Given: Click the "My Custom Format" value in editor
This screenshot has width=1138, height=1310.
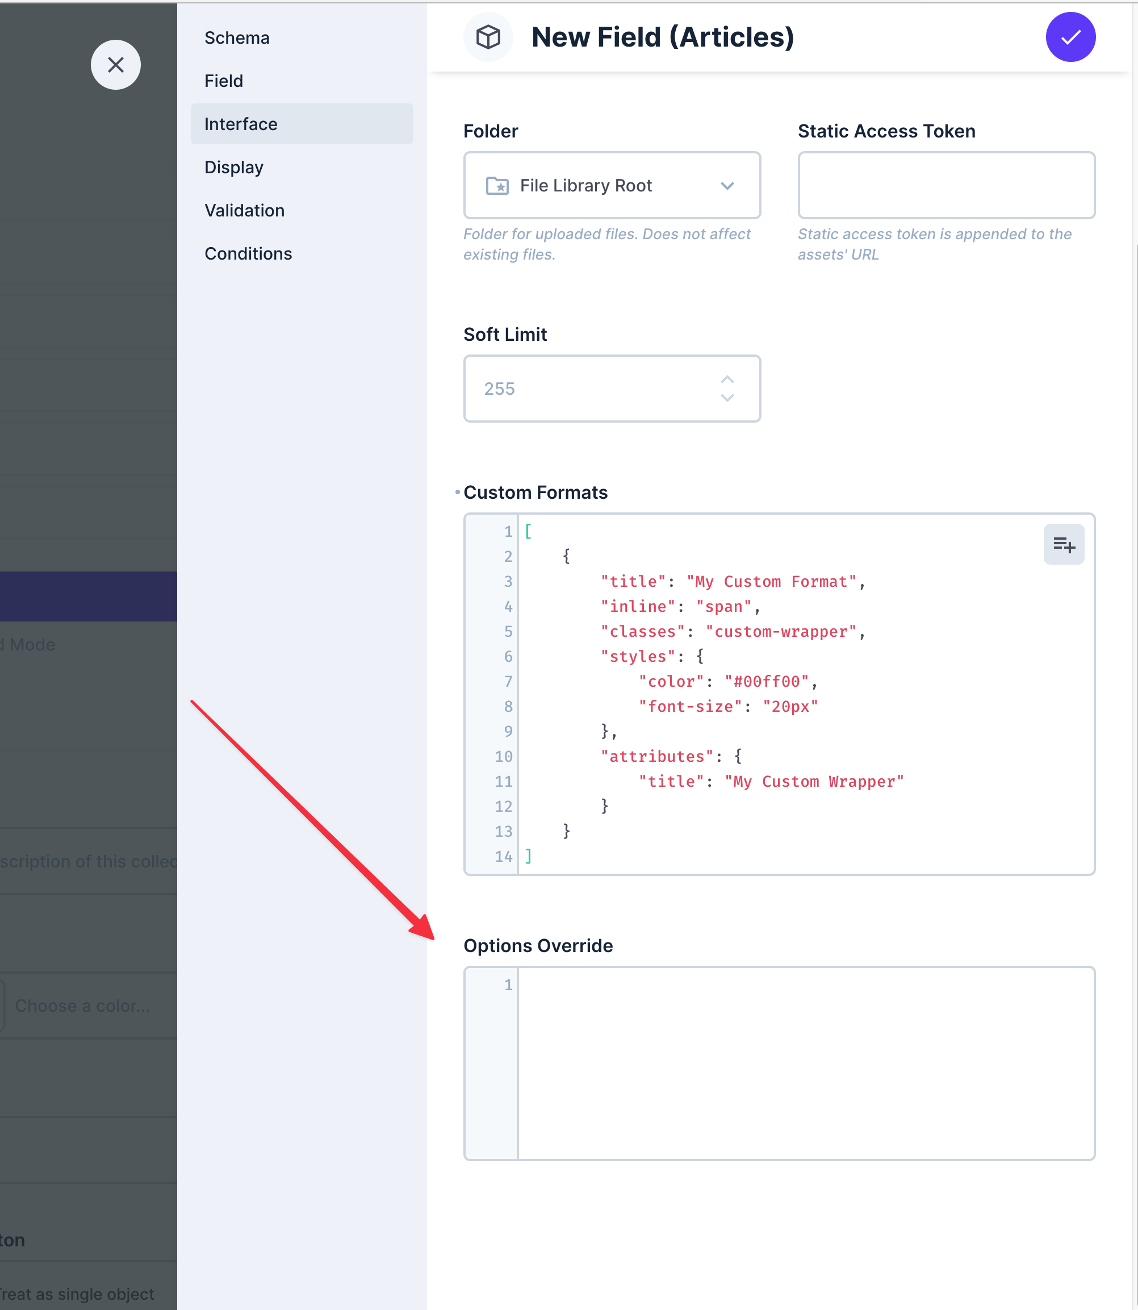Looking at the screenshot, I should coord(771,582).
